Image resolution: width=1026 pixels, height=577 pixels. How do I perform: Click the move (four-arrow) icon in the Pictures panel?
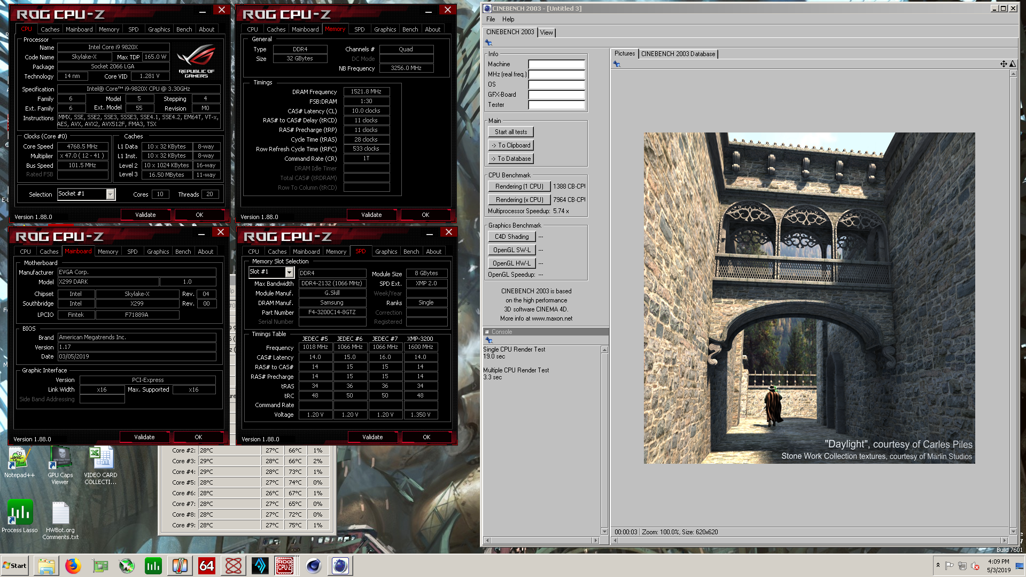point(1004,64)
